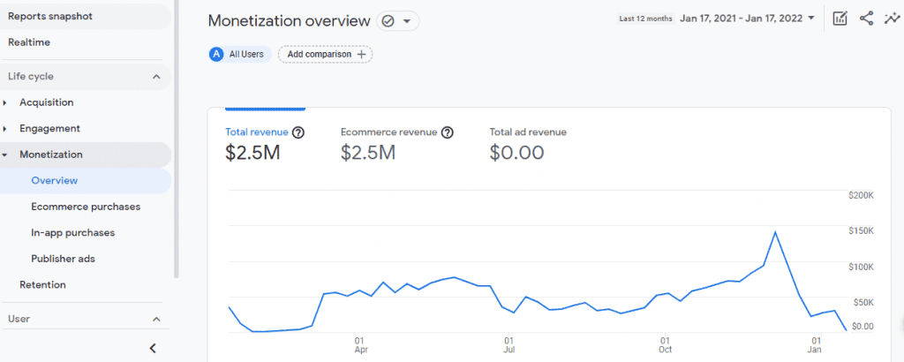Click the share report icon
The width and height of the screenshot is (904, 362).
(x=866, y=19)
